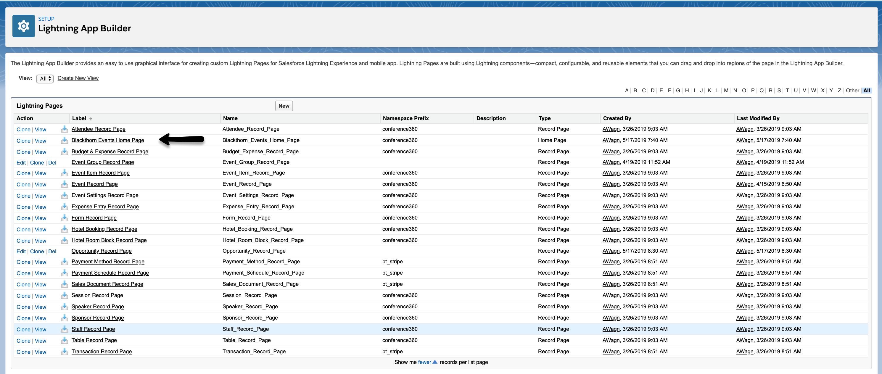The width and height of the screenshot is (882, 374).
Task: Clone the Event Group Record Page
Action: (x=37, y=163)
